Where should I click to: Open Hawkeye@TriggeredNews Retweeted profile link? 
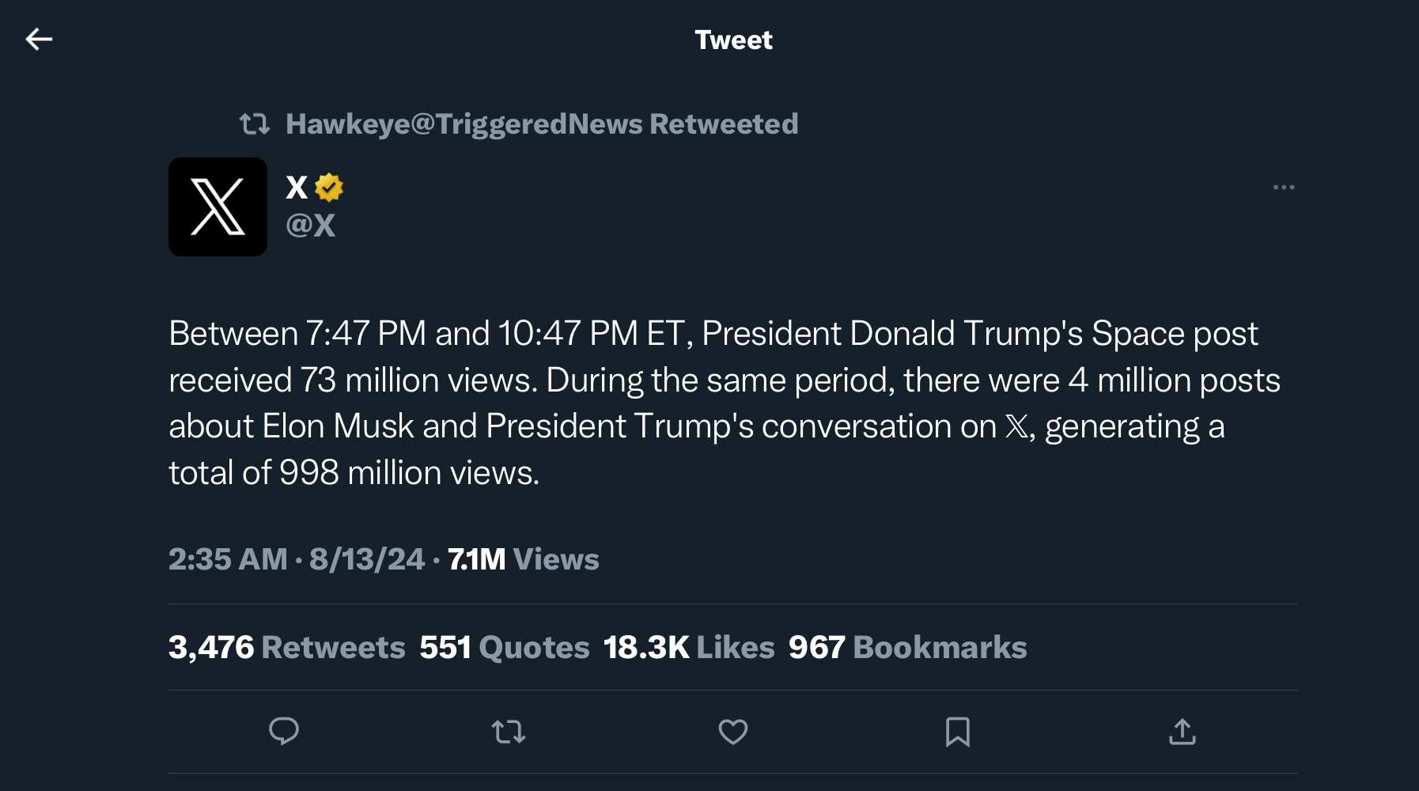542,124
